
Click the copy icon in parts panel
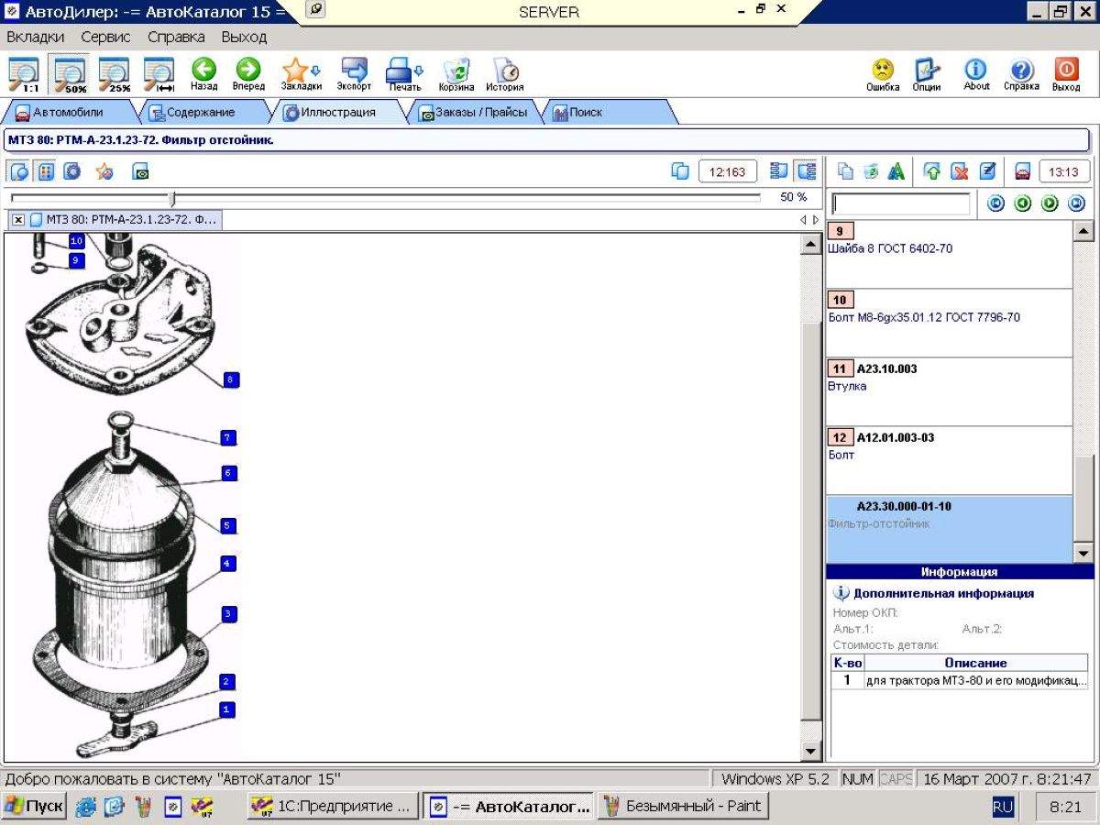click(845, 170)
